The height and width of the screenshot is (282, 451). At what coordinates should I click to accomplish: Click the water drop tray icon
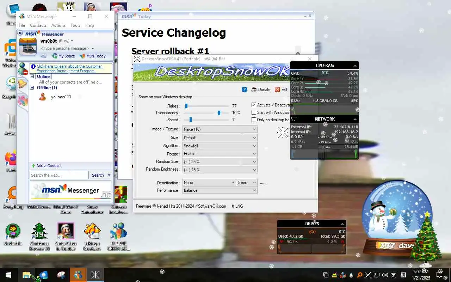click(351, 275)
